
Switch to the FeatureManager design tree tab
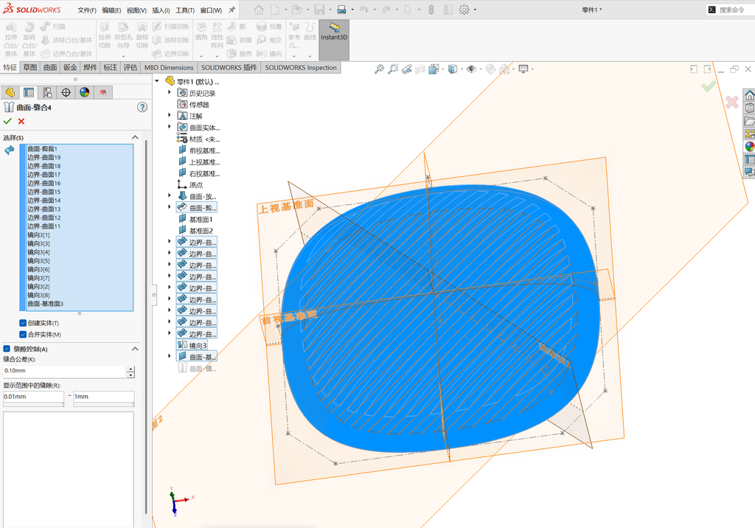[10, 92]
